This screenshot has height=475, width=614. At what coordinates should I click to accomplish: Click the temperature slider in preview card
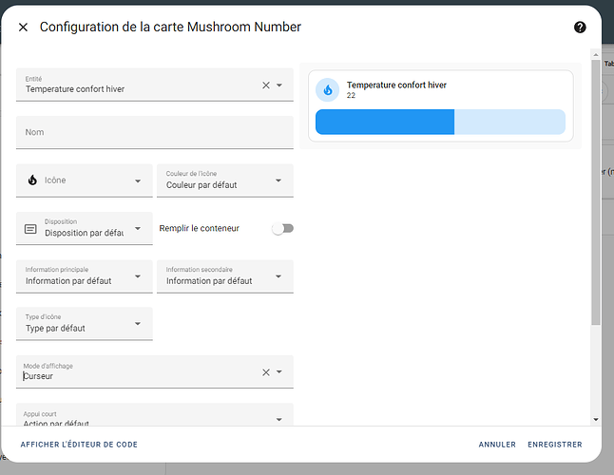point(440,123)
